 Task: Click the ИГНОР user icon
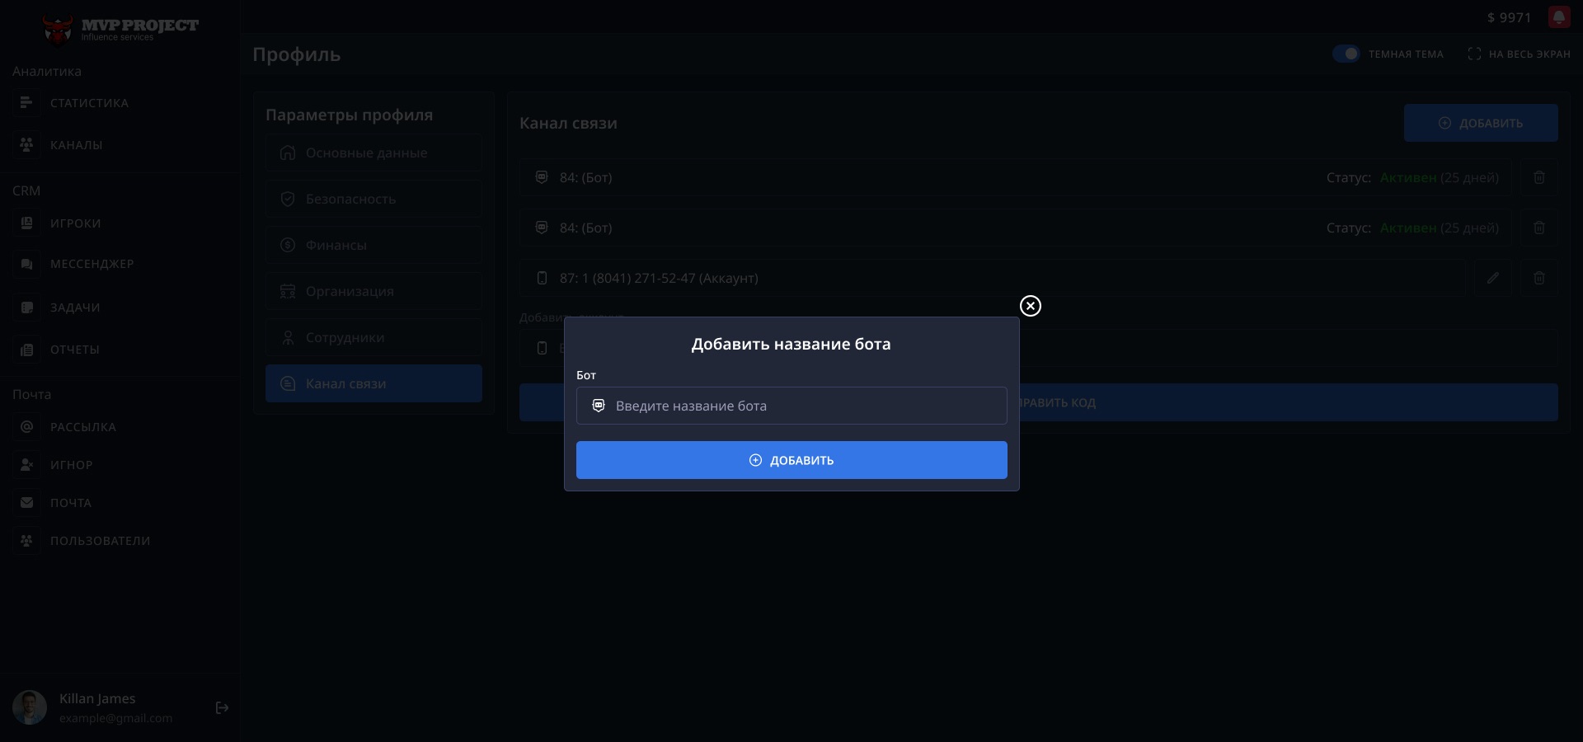coord(26,465)
